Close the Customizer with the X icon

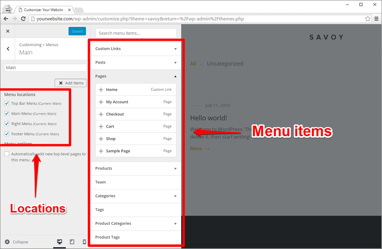(8, 31)
